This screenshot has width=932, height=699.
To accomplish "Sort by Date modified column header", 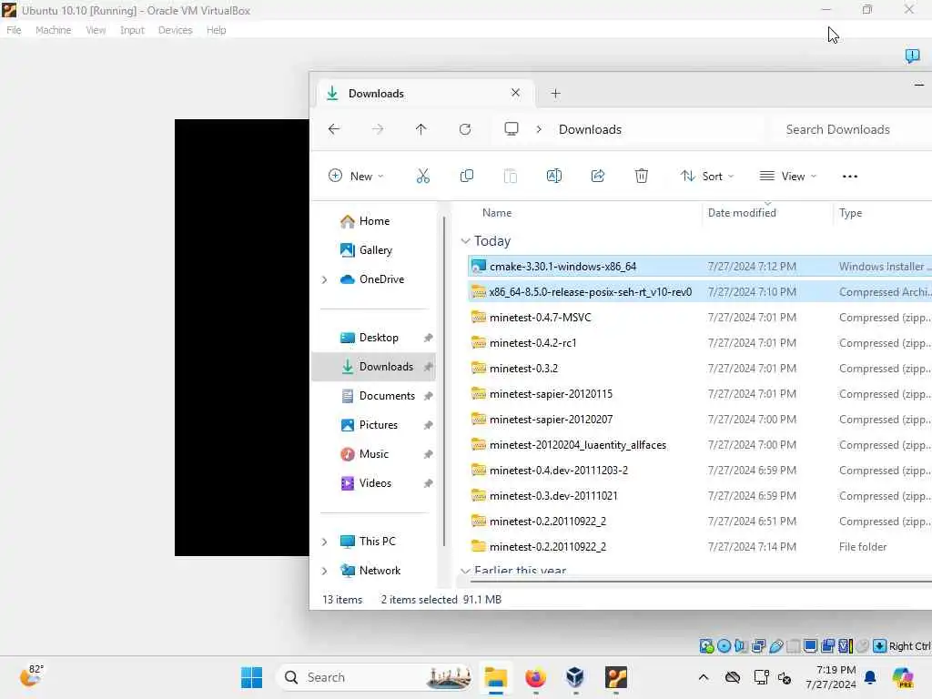I will pyautogui.click(x=741, y=213).
